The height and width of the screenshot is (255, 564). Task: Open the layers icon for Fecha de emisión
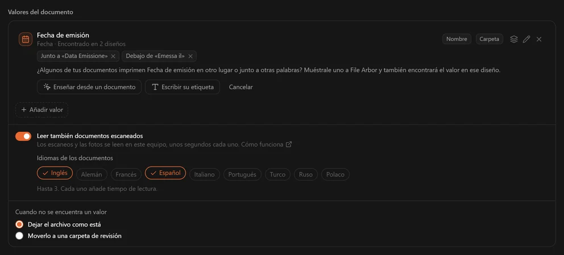[x=514, y=39]
